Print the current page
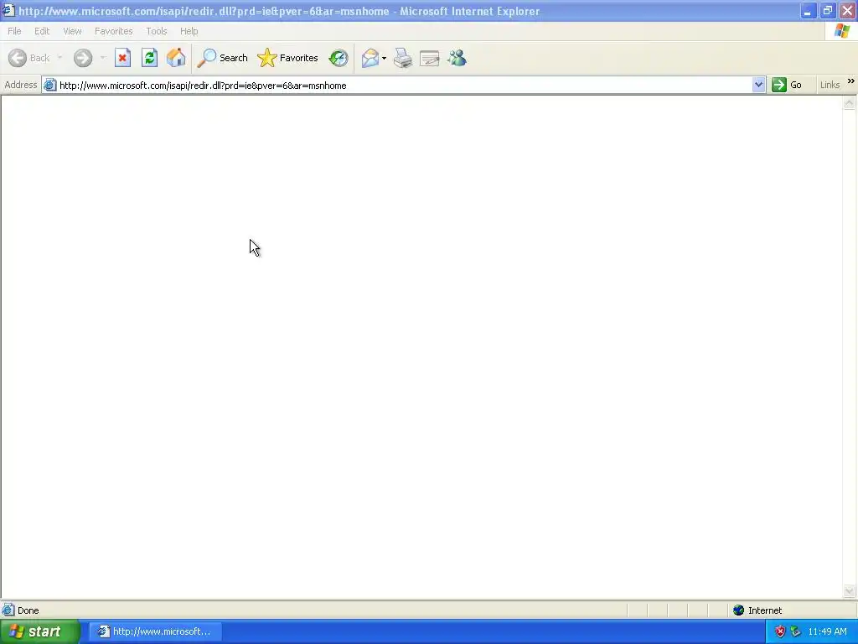The height and width of the screenshot is (644, 858). [x=403, y=58]
